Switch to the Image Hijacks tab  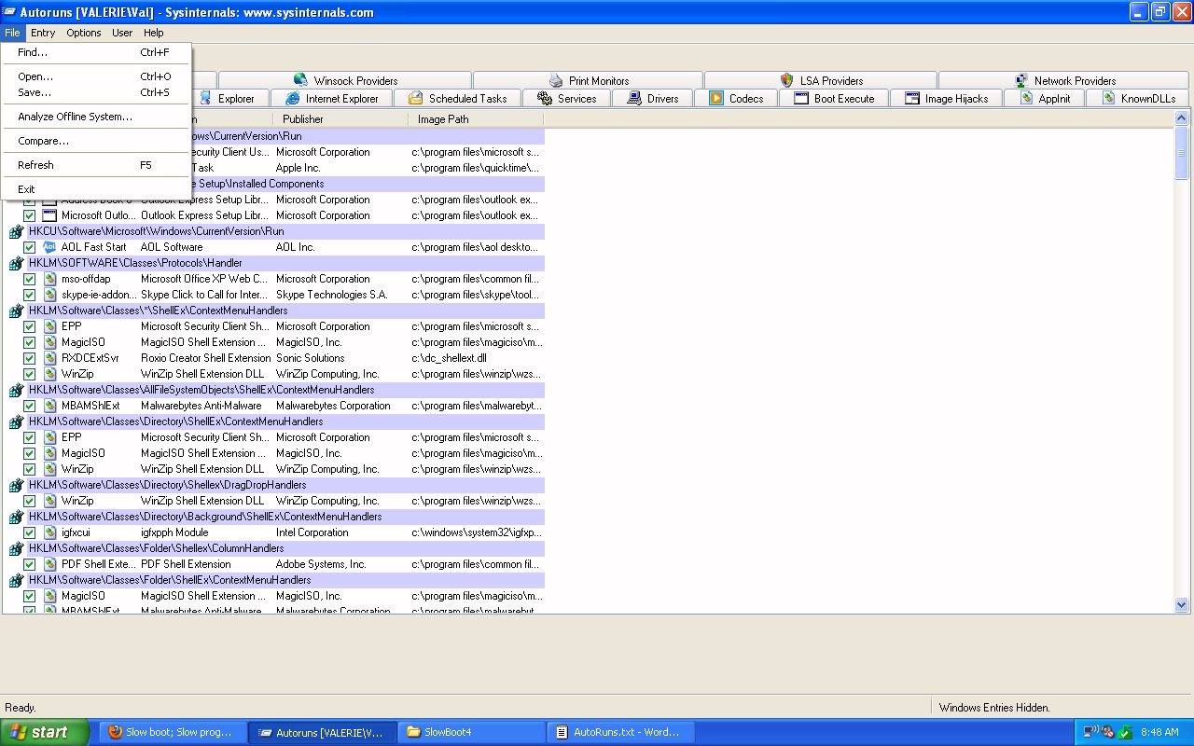tap(946, 98)
